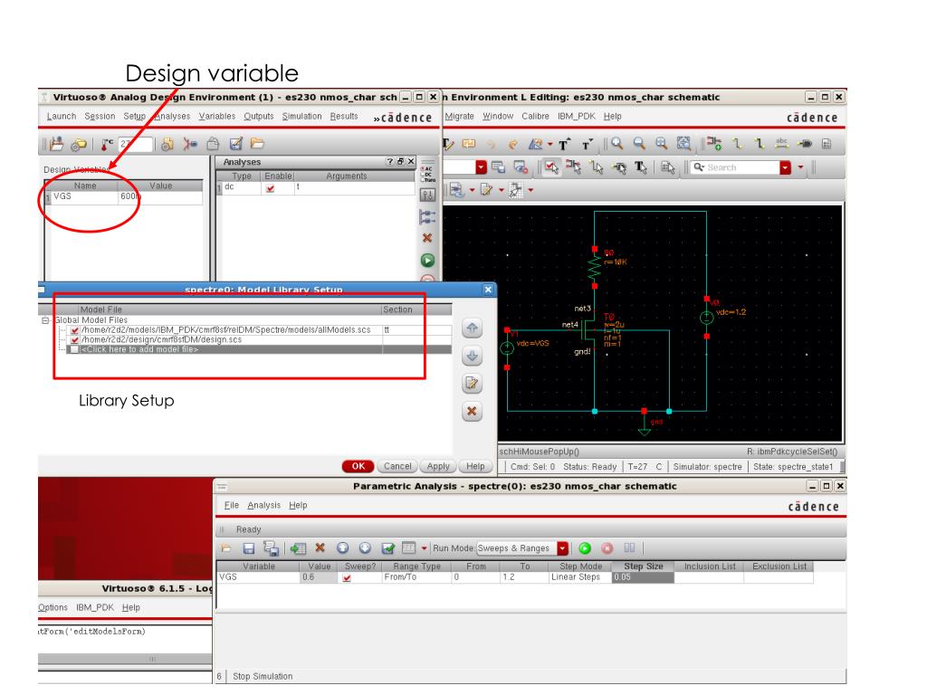Open the Run Mode 'Sweeps & Ranges' dropdown
This screenshot has height=695, width=927.
(562, 548)
